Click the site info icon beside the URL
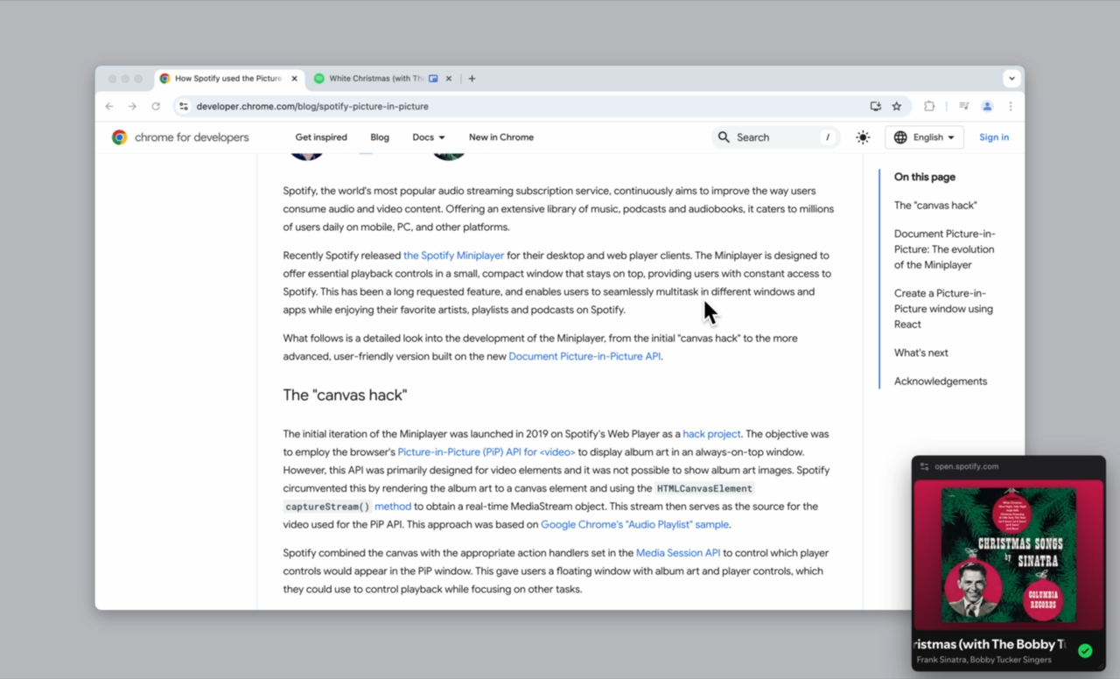 coord(183,106)
